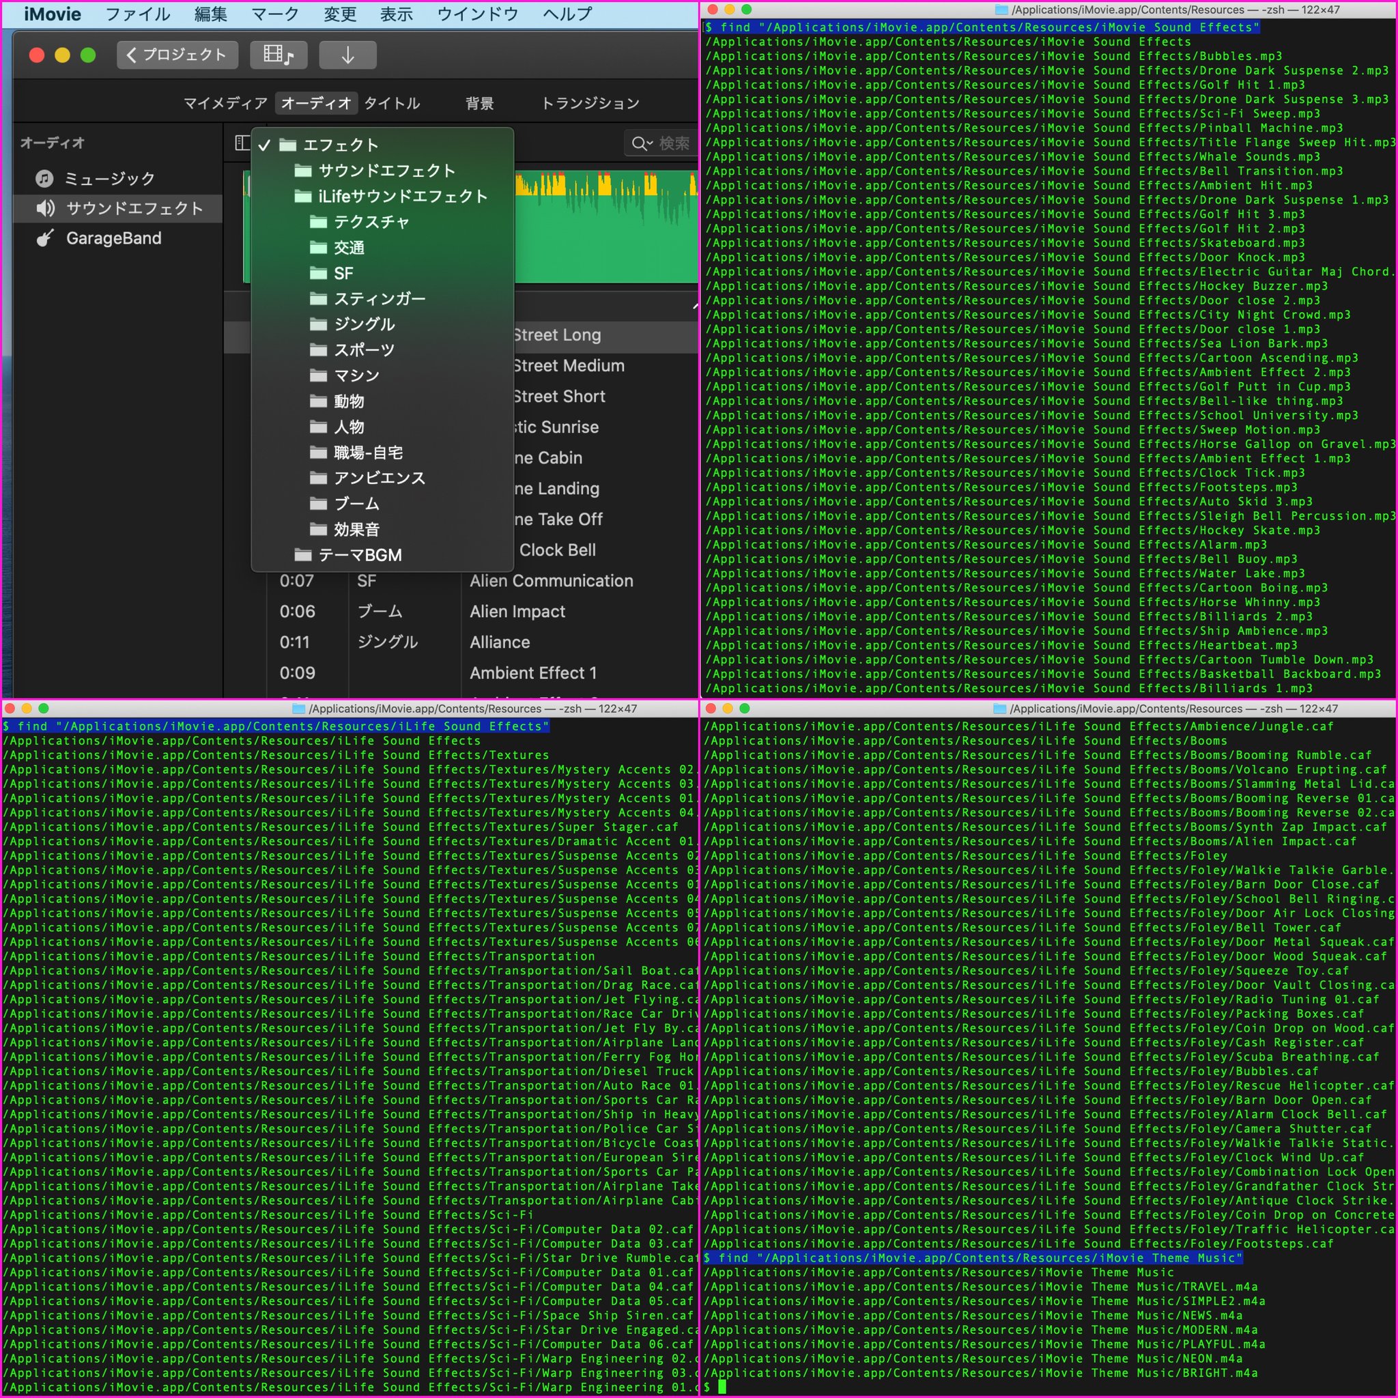Screen dimensions: 1398x1398
Task: Select the 効果音 folder
Action: coord(382,530)
